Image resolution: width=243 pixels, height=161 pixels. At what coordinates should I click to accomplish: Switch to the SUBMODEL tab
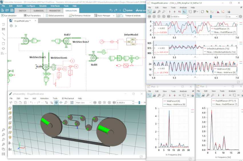point(39,11)
